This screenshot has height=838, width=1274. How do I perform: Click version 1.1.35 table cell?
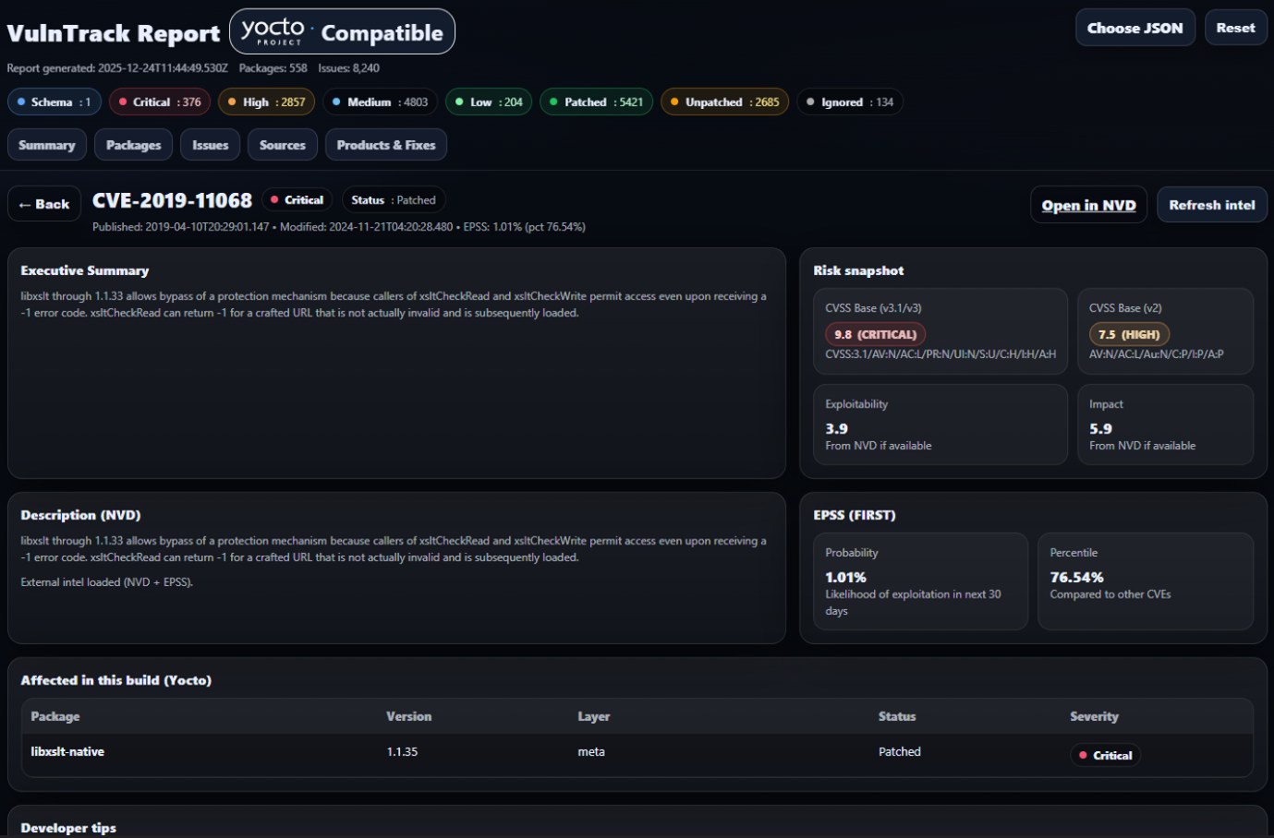402,751
